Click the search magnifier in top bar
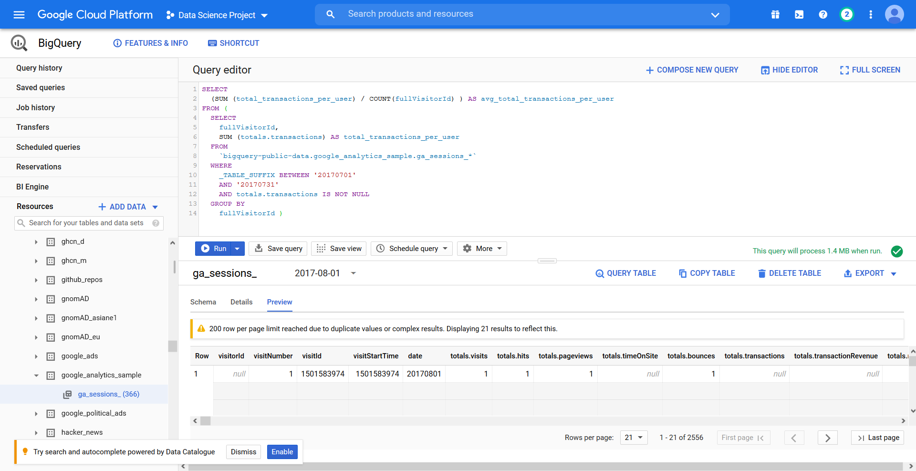The height and width of the screenshot is (471, 916). tap(330, 14)
